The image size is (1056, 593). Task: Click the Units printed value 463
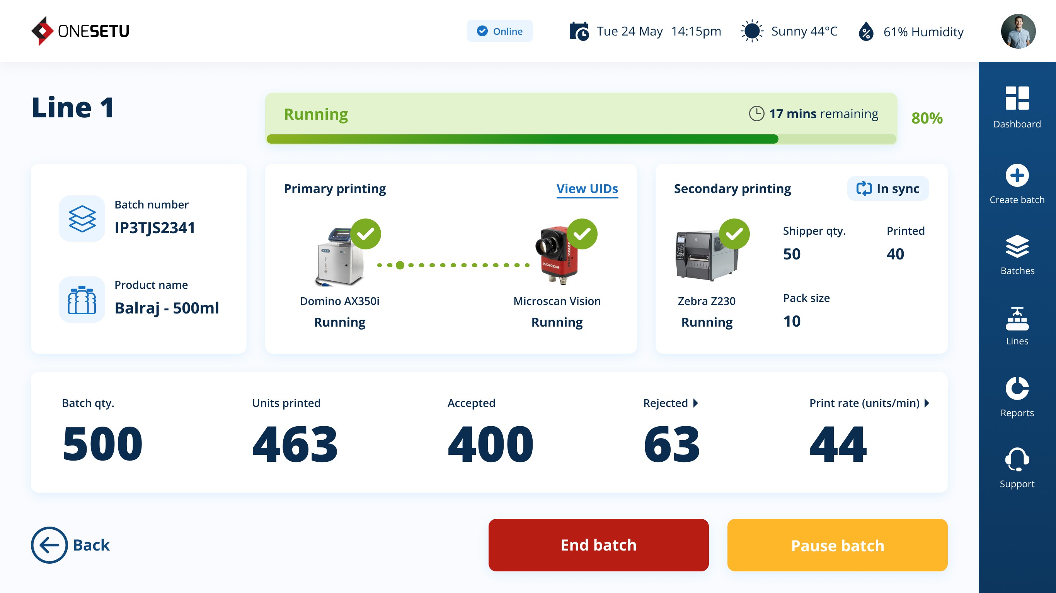click(295, 444)
